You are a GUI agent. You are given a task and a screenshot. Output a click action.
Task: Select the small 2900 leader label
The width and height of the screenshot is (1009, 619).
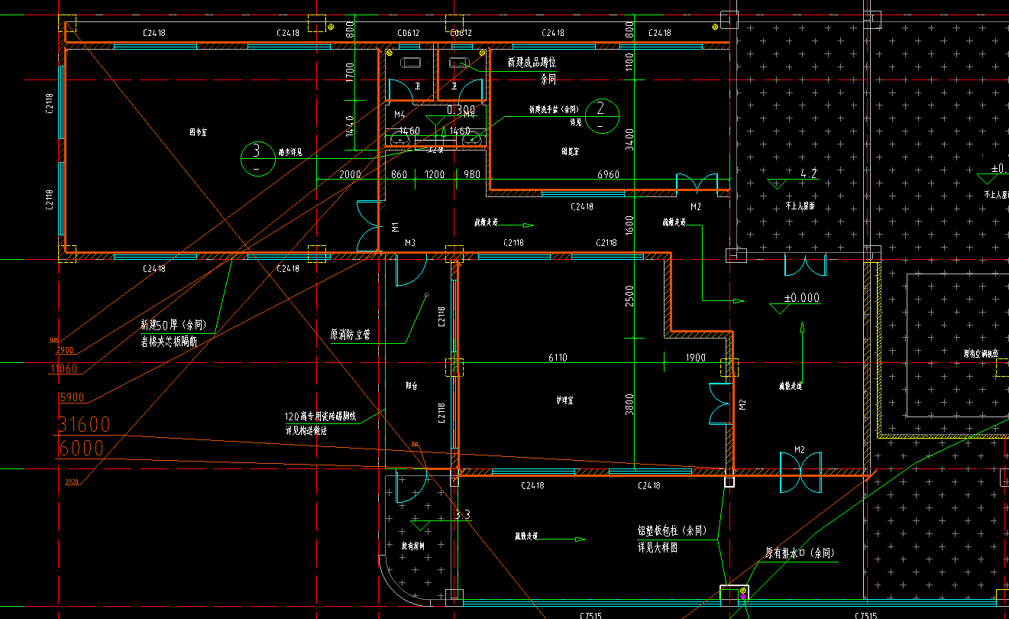point(65,350)
